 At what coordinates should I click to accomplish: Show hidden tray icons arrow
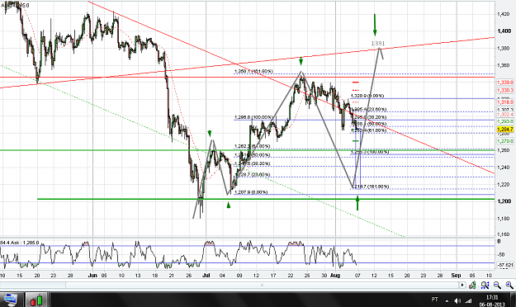click(447, 300)
